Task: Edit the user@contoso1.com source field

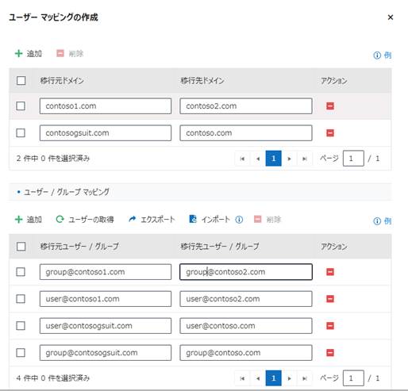Action: pos(106,299)
